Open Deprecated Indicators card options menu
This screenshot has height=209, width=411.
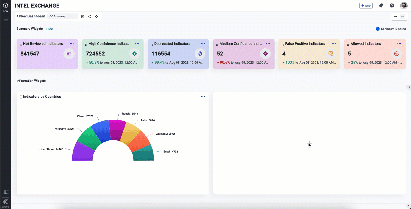click(203, 44)
